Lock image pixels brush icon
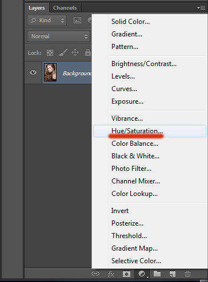Image resolution: width=208 pixels, height=282 pixels. 63,52
